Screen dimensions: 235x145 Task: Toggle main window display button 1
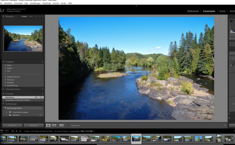[x=2, y=131]
